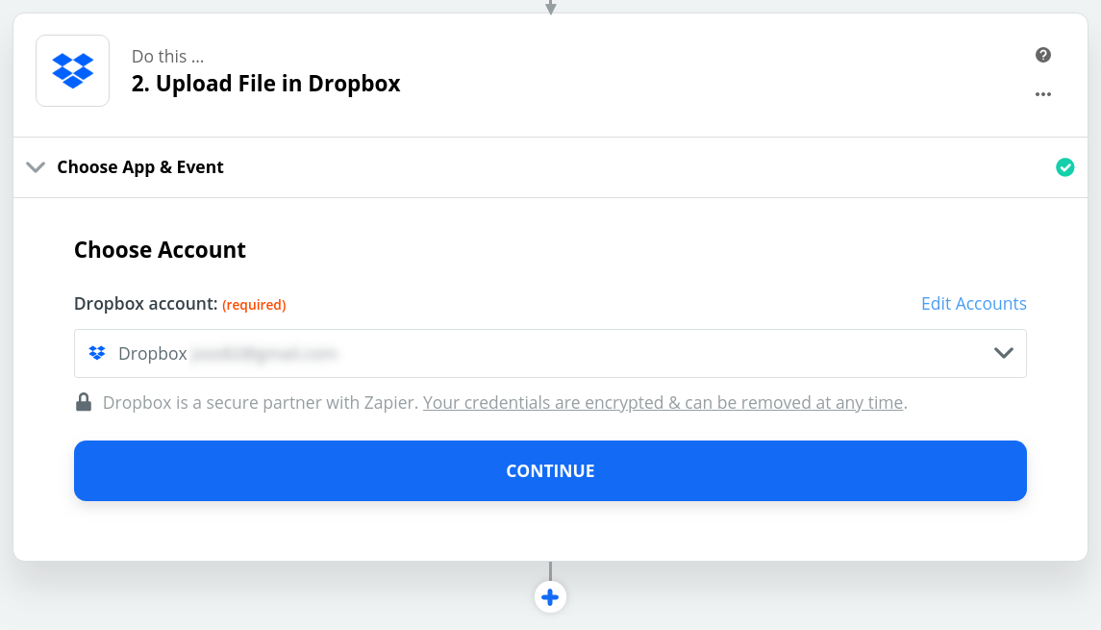Click the Choose Account heading
The width and height of the screenshot is (1101, 630).
[160, 250]
